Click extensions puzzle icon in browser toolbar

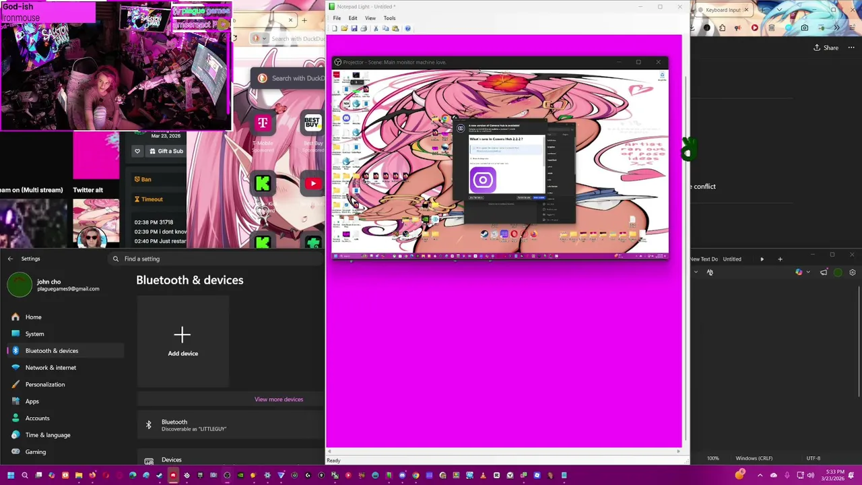[x=722, y=28]
